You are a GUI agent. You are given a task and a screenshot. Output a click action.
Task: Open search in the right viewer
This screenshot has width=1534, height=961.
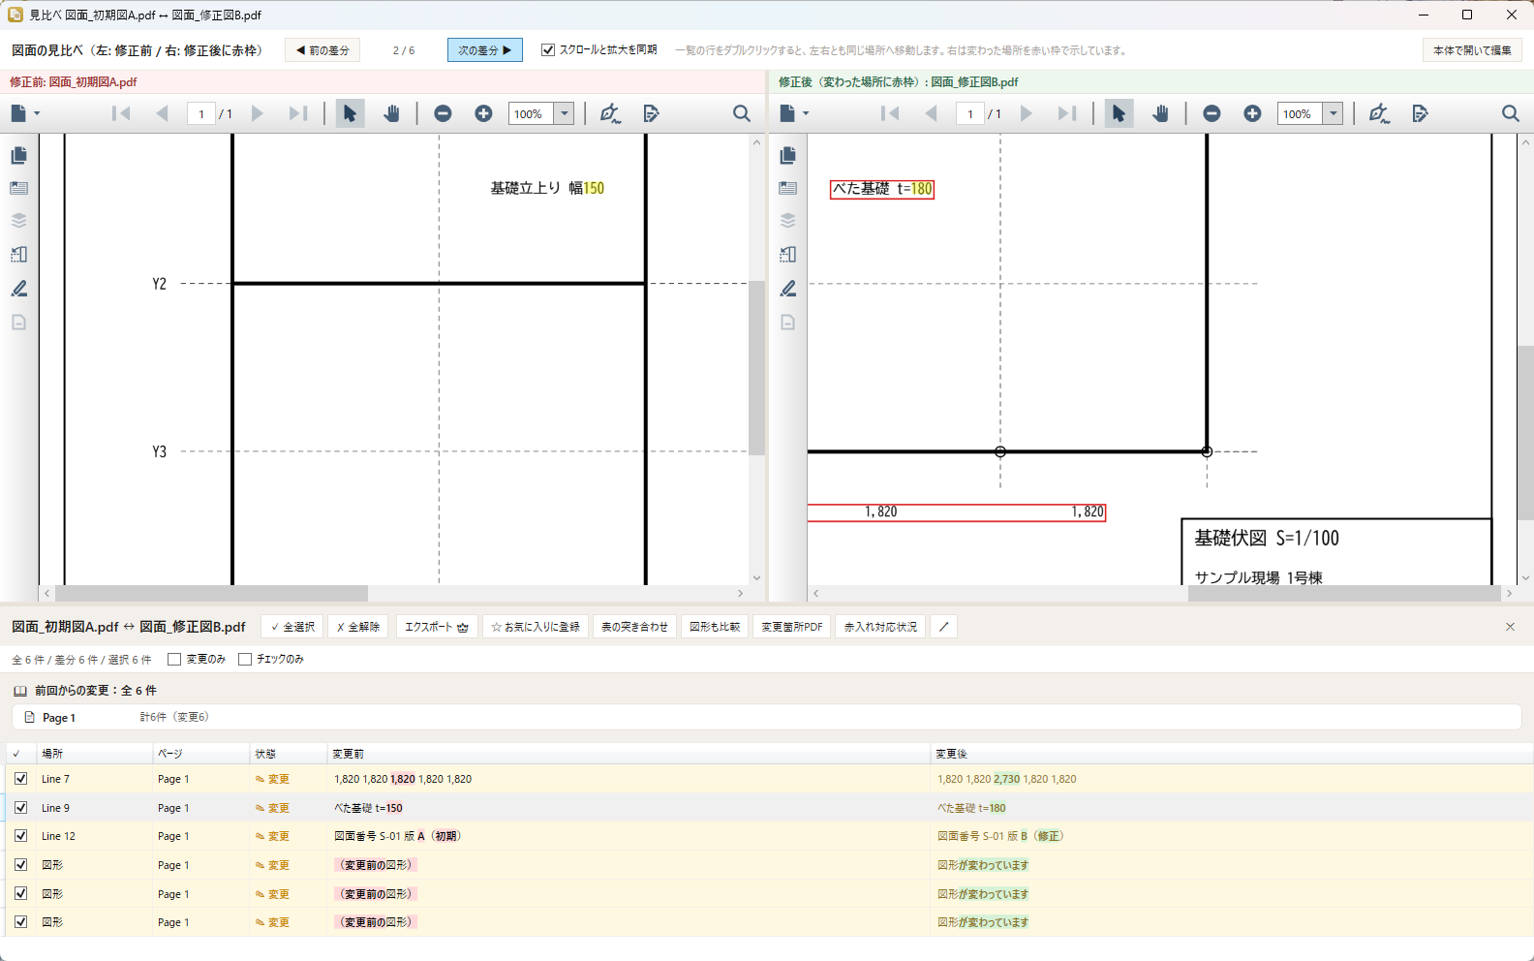click(1511, 113)
